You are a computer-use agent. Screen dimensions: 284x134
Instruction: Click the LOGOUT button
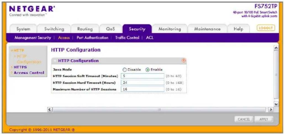(x=266, y=28)
